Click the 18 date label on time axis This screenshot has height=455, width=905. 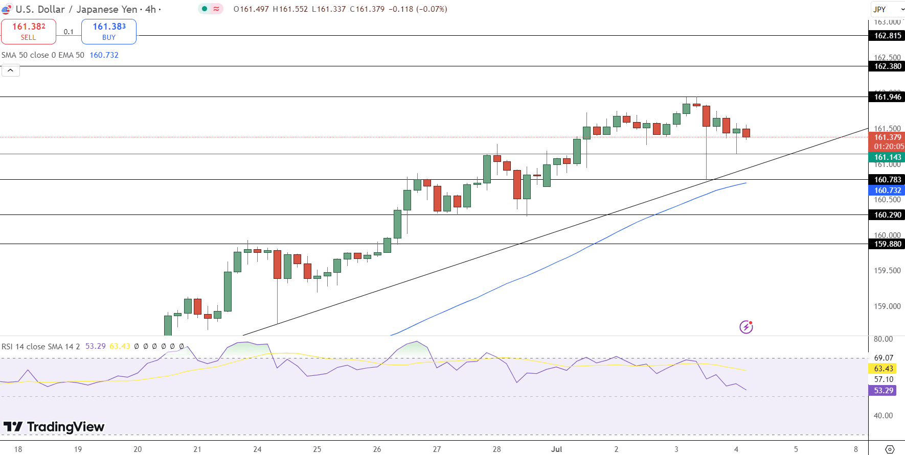tap(18, 449)
